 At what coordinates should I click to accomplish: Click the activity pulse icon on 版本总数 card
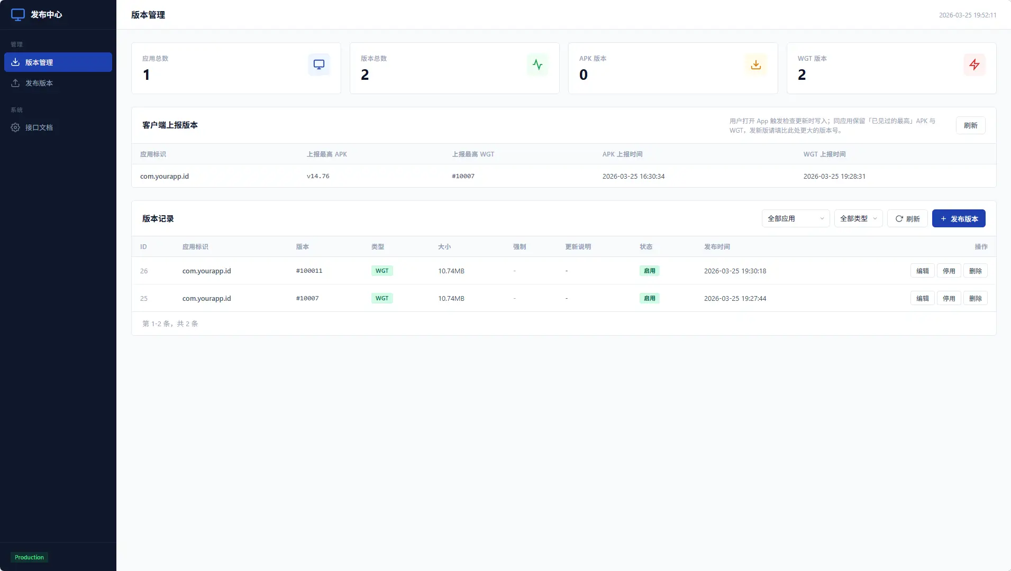point(538,65)
